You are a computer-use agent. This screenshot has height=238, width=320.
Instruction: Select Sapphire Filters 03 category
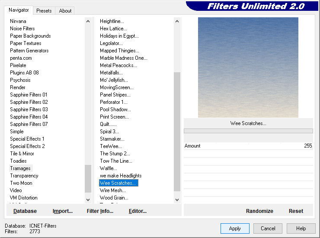pos(29,109)
